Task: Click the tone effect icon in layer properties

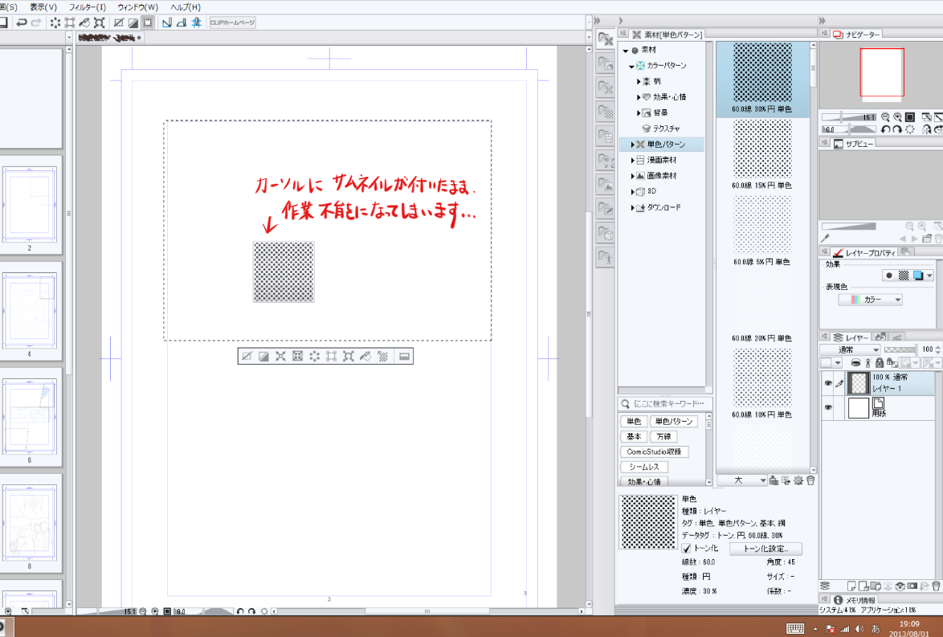Action: (903, 275)
